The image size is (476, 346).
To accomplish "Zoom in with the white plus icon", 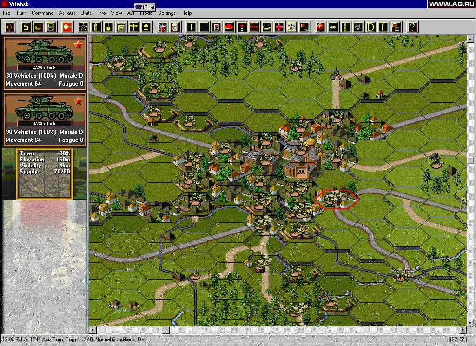I will 191,27.
